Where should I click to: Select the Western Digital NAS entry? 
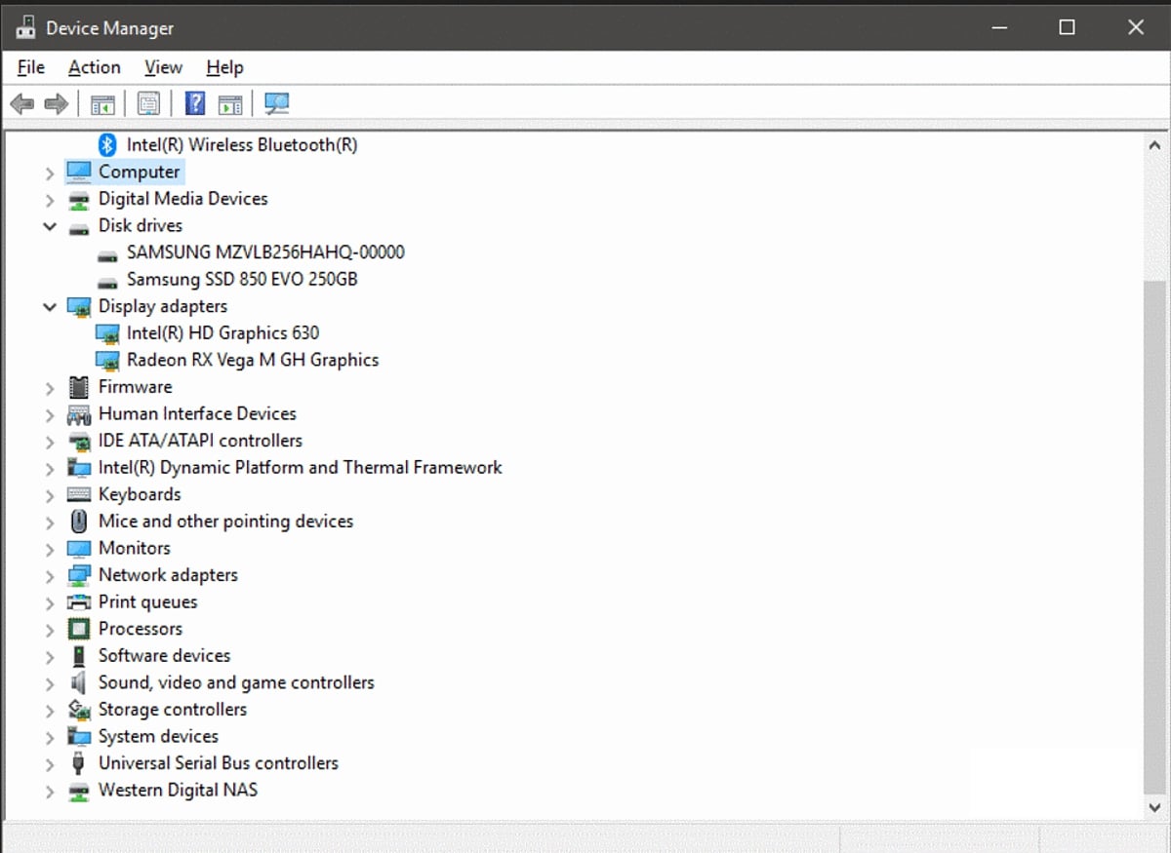point(178,790)
